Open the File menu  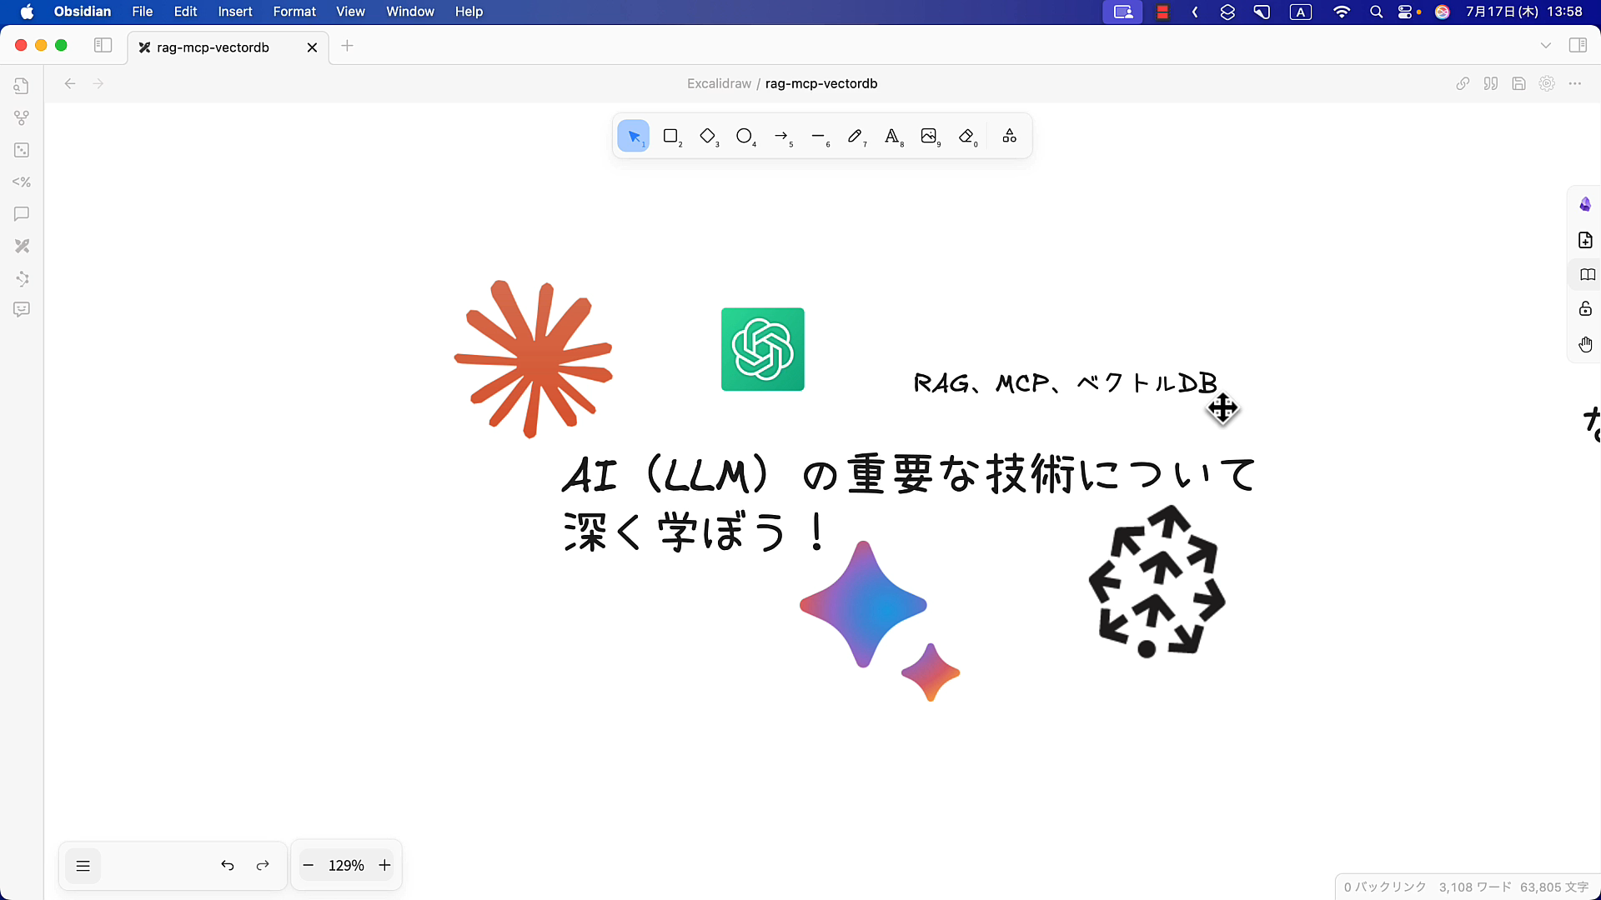143,12
